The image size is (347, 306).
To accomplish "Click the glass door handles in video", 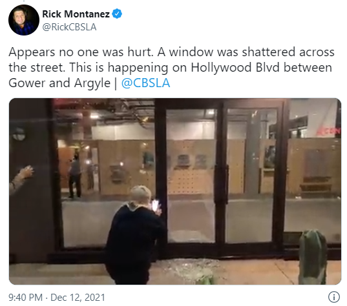I will click(x=221, y=184).
